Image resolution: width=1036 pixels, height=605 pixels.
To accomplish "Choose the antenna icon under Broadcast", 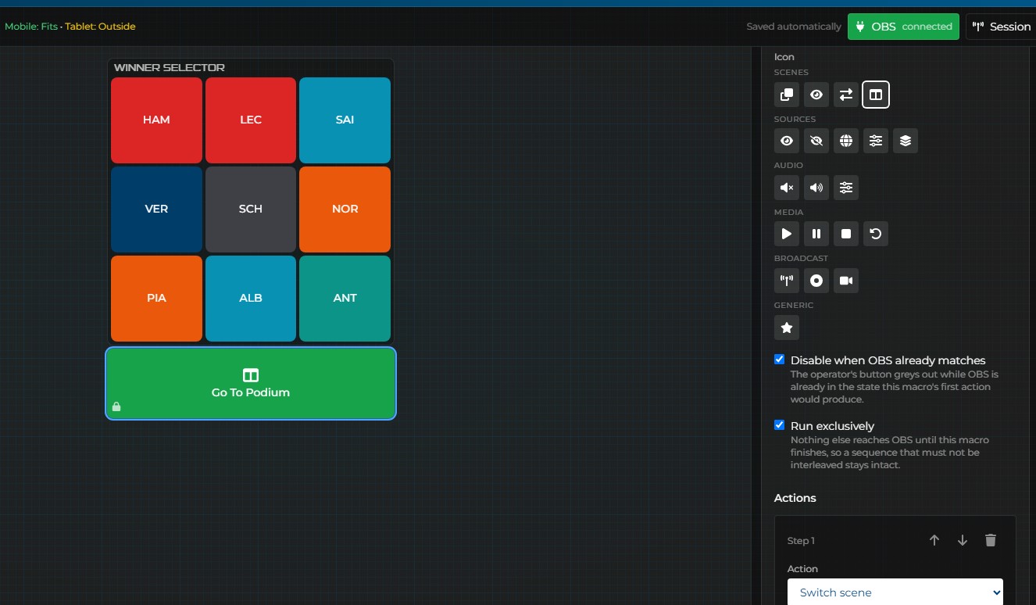I will click(x=787, y=281).
